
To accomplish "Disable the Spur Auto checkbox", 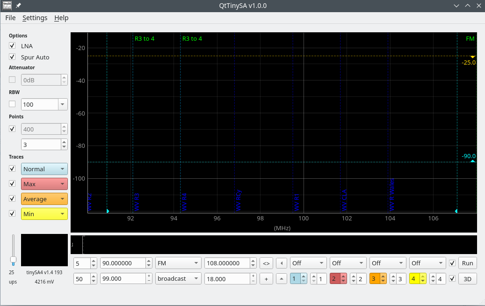I will click(x=12, y=57).
